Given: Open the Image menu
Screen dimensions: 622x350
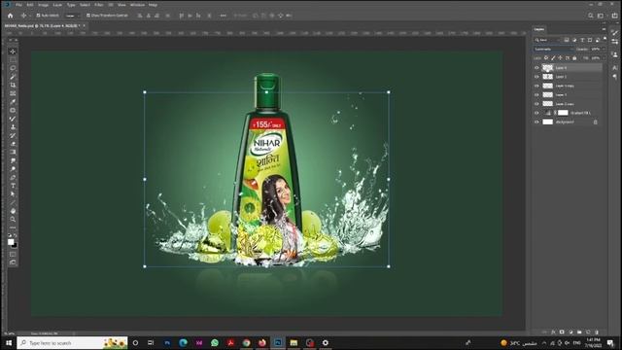Looking at the screenshot, I should [43, 5].
